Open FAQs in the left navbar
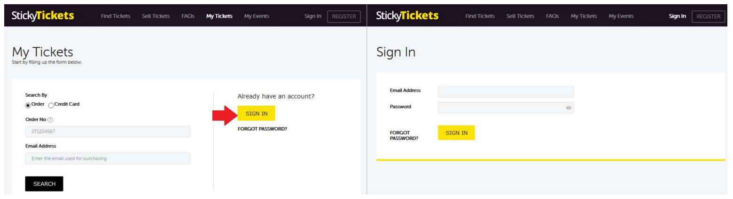The width and height of the screenshot is (733, 199). point(188,16)
